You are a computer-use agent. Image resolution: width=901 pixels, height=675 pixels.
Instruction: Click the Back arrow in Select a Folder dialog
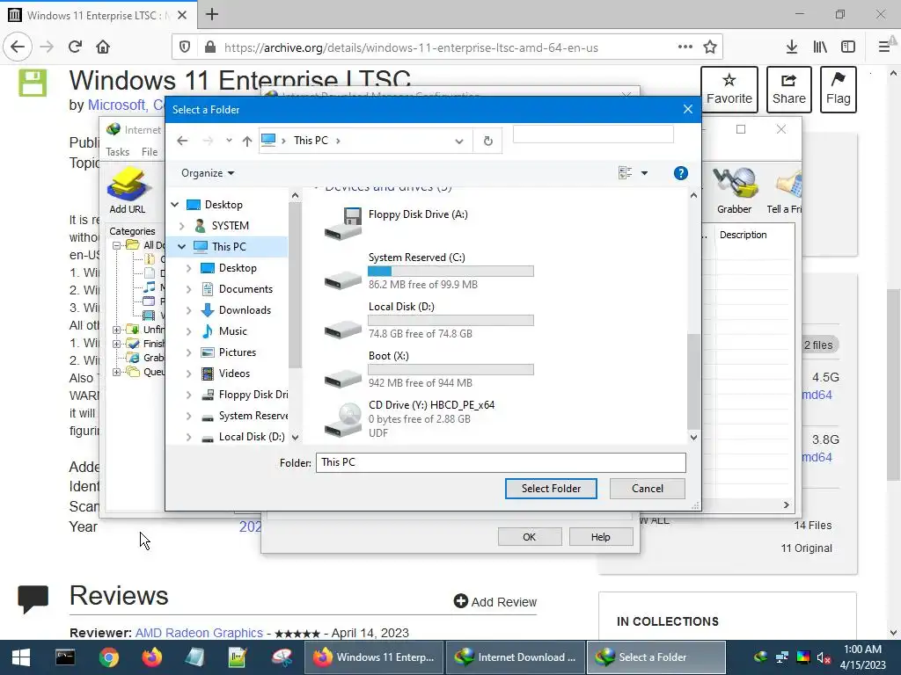[182, 141]
